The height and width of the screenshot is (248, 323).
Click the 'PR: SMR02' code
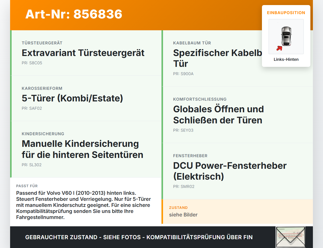point(184,187)
